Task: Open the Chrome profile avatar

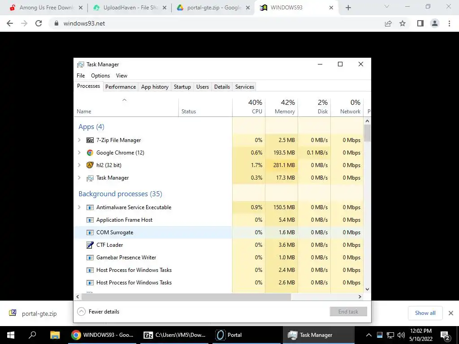Action: click(435, 23)
